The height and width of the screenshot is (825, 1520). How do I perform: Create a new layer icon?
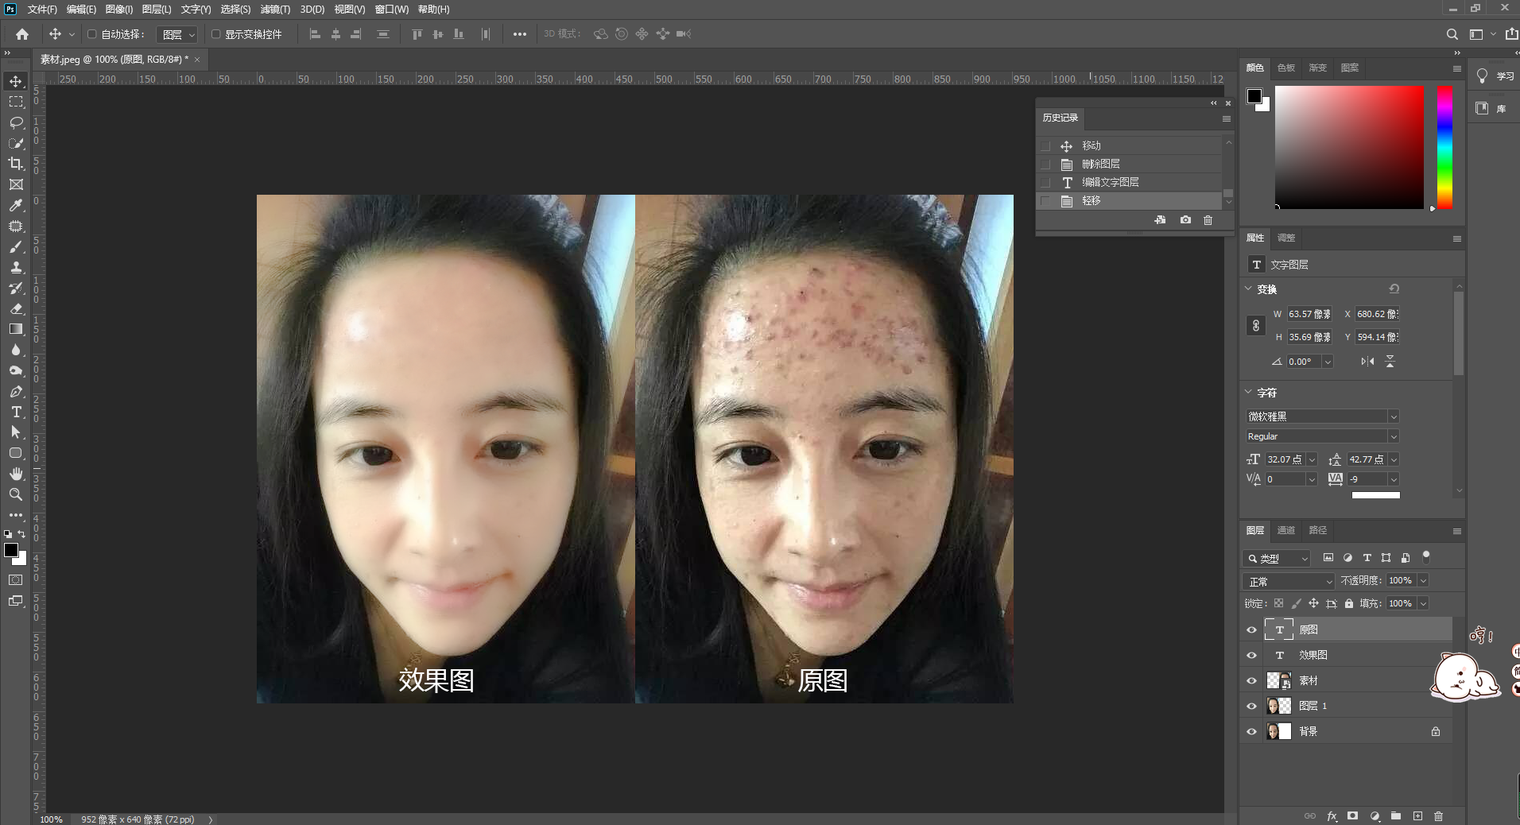coord(1417,816)
